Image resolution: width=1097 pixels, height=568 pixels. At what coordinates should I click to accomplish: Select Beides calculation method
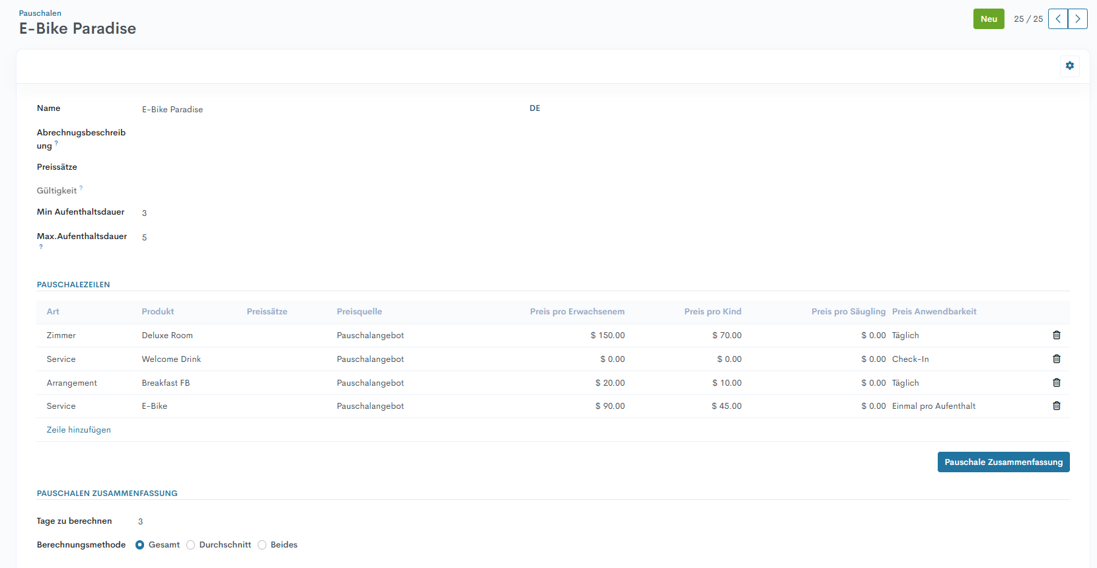click(262, 545)
